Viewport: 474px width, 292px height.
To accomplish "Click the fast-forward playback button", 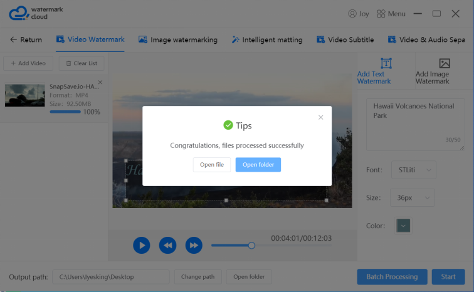I will (x=194, y=245).
